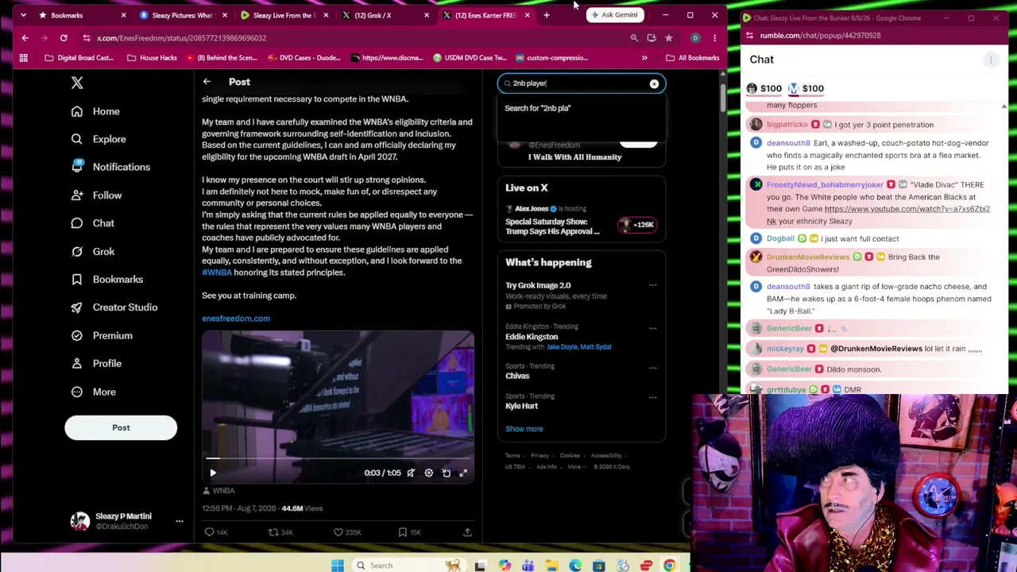Viewport: 1017px width, 572px height.
Task: Click the enesfreedom.com link
Action: (x=236, y=319)
